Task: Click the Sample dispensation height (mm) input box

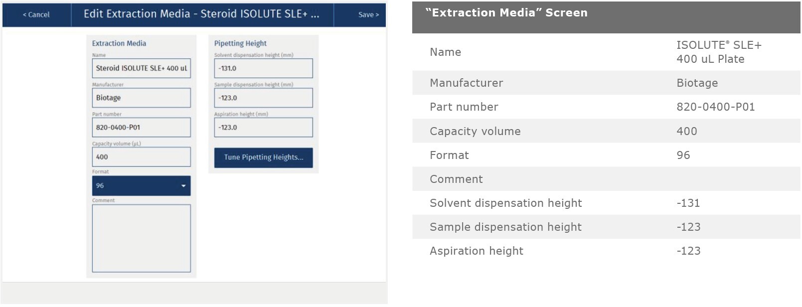Action: (263, 98)
